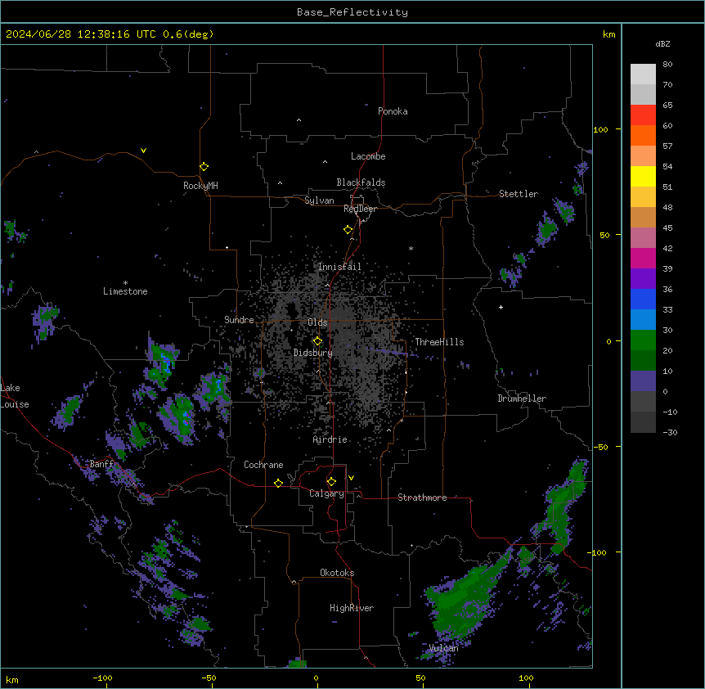
Task: Click the Blackfalds label
Action: (361, 182)
